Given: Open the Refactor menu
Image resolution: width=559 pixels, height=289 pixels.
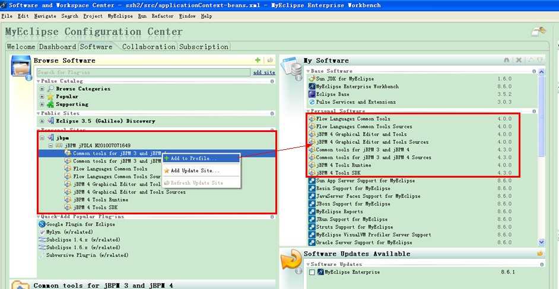Looking at the screenshot, I should click(x=163, y=16).
